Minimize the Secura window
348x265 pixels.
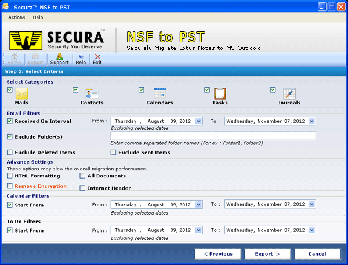322,7
